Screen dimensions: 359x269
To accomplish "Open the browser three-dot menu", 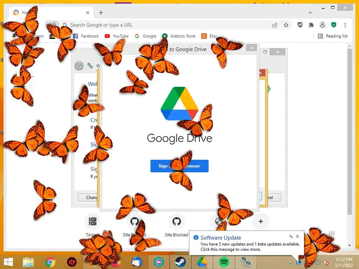I will pyautogui.click(x=345, y=25).
